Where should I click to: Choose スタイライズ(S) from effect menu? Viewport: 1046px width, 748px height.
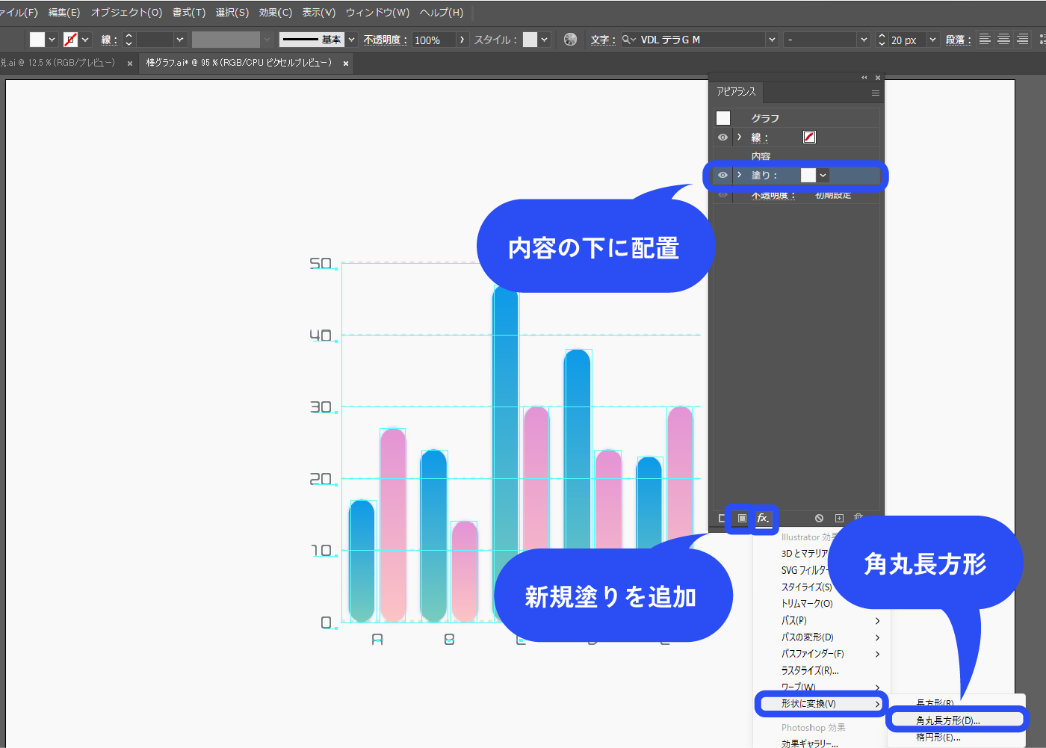pyautogui.click(x=806, y=587)
